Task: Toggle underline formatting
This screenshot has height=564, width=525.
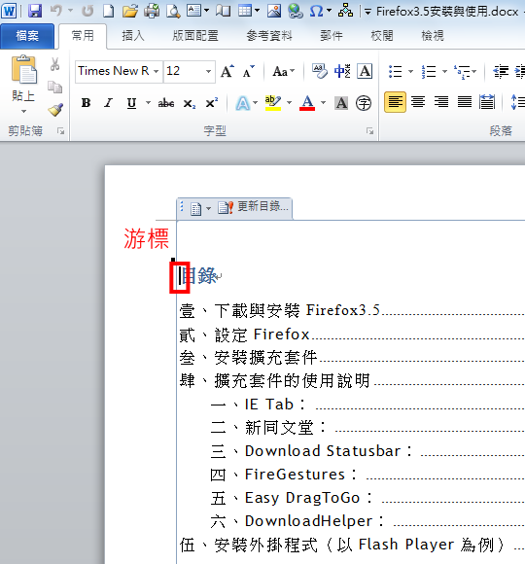Action: [131, 103]
